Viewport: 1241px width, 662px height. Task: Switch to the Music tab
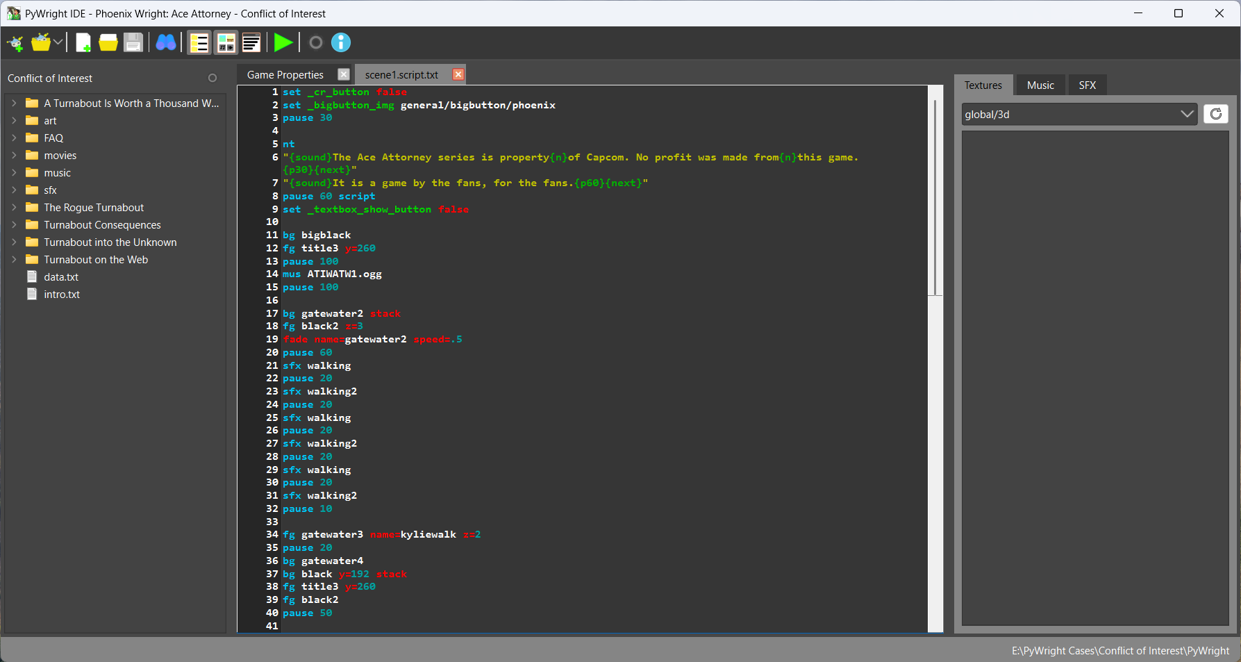[x=1040, y=85]
